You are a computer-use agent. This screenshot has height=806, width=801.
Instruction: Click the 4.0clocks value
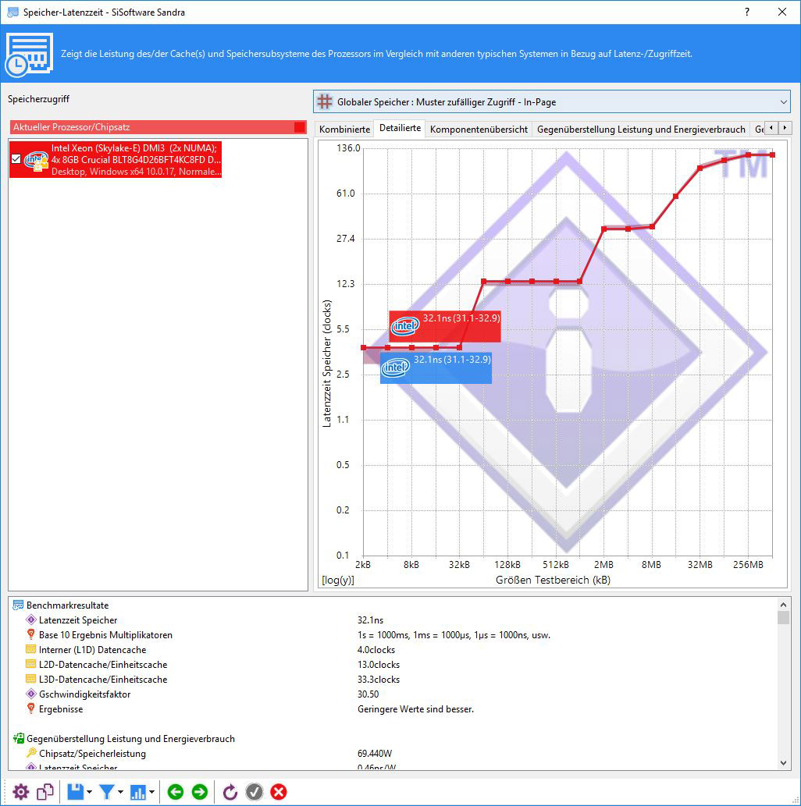376,650
